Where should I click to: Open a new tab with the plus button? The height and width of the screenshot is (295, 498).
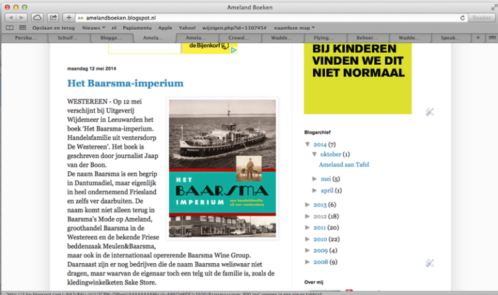click(478, 38)
